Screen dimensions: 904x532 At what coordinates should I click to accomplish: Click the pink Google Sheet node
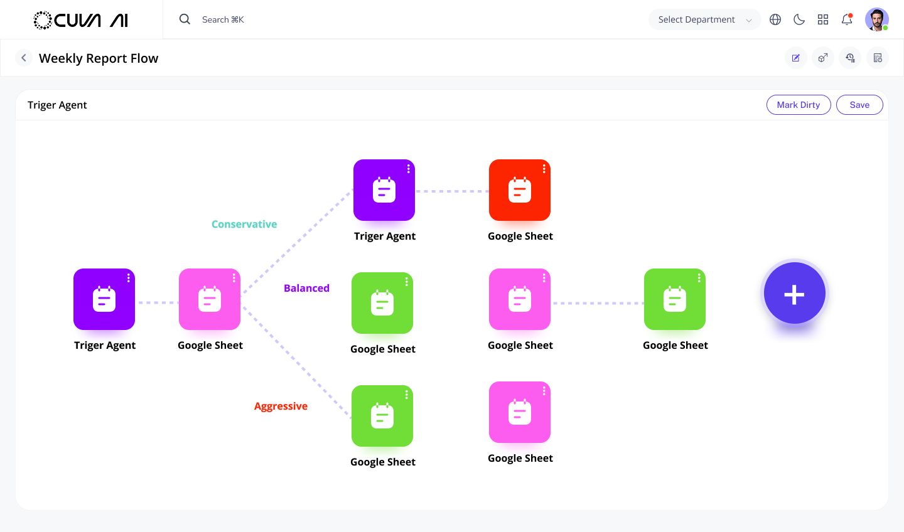coord(210,299)
